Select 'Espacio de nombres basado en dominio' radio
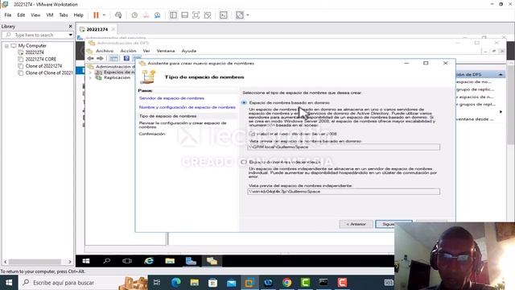Screen dimensions: 515x290 [244, 102]
